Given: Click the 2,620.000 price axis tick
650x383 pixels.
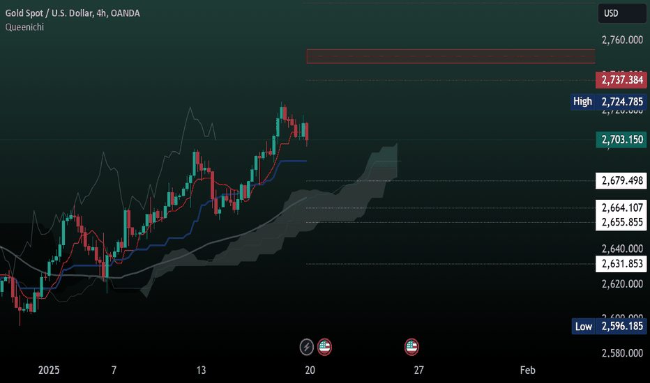Looking at the screenshot, I should (622, 284).
